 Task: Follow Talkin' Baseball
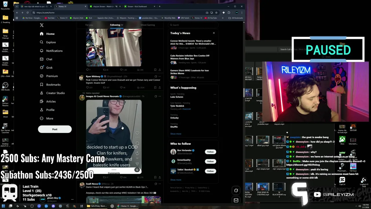click(210, 171)
